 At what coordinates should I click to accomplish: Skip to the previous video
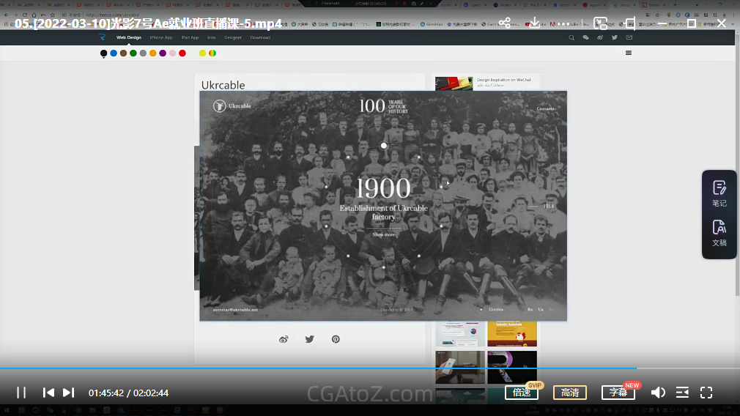[48, 393]
